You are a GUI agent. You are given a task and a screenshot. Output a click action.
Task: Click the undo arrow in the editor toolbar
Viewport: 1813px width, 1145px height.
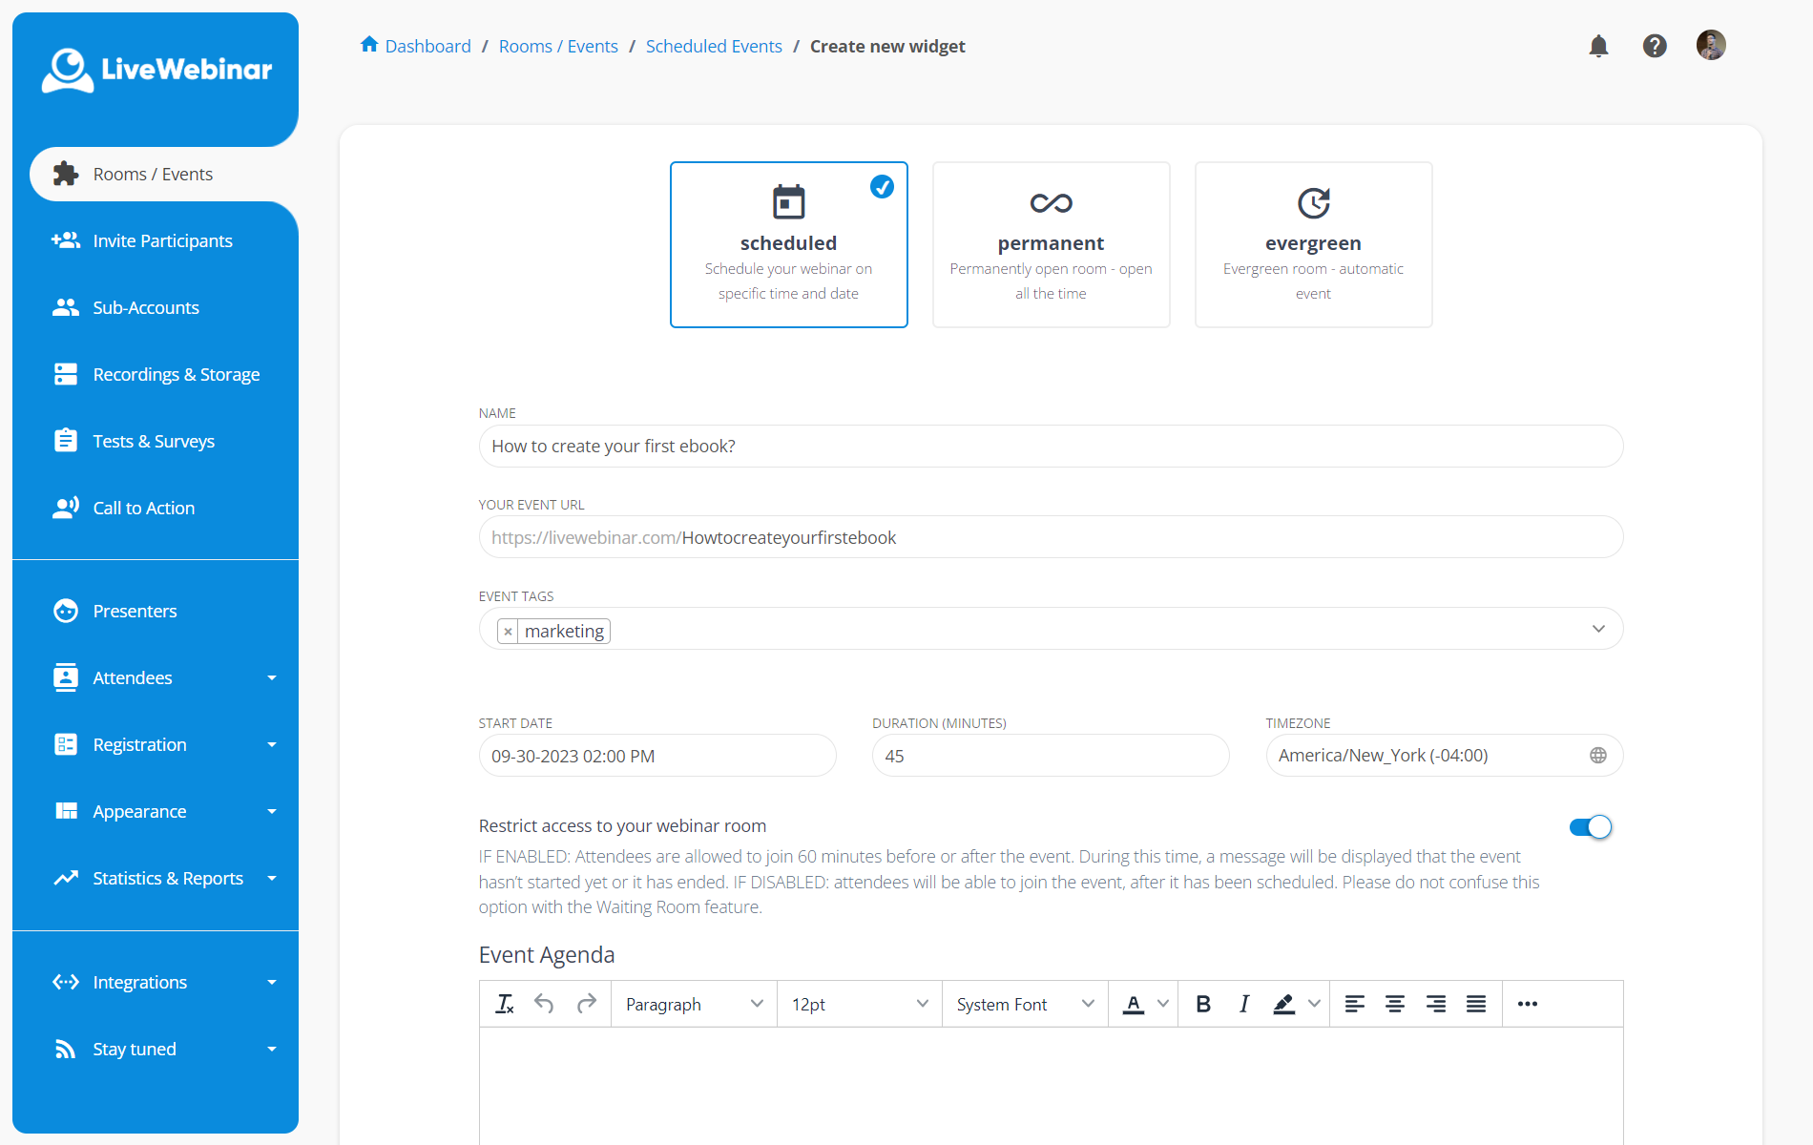point(544,1004)
